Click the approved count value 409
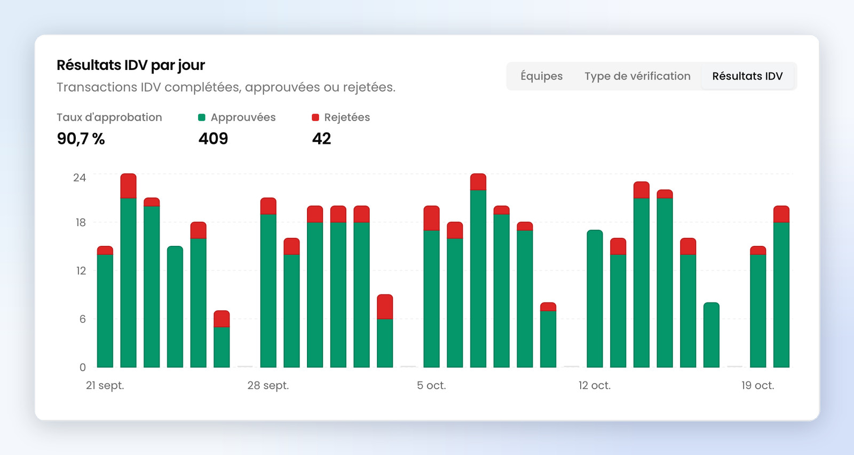 pos(213,139)
